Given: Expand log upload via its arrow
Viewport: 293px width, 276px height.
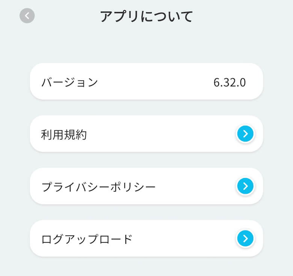Looking at the screenshot, I should tap(245, 238).
